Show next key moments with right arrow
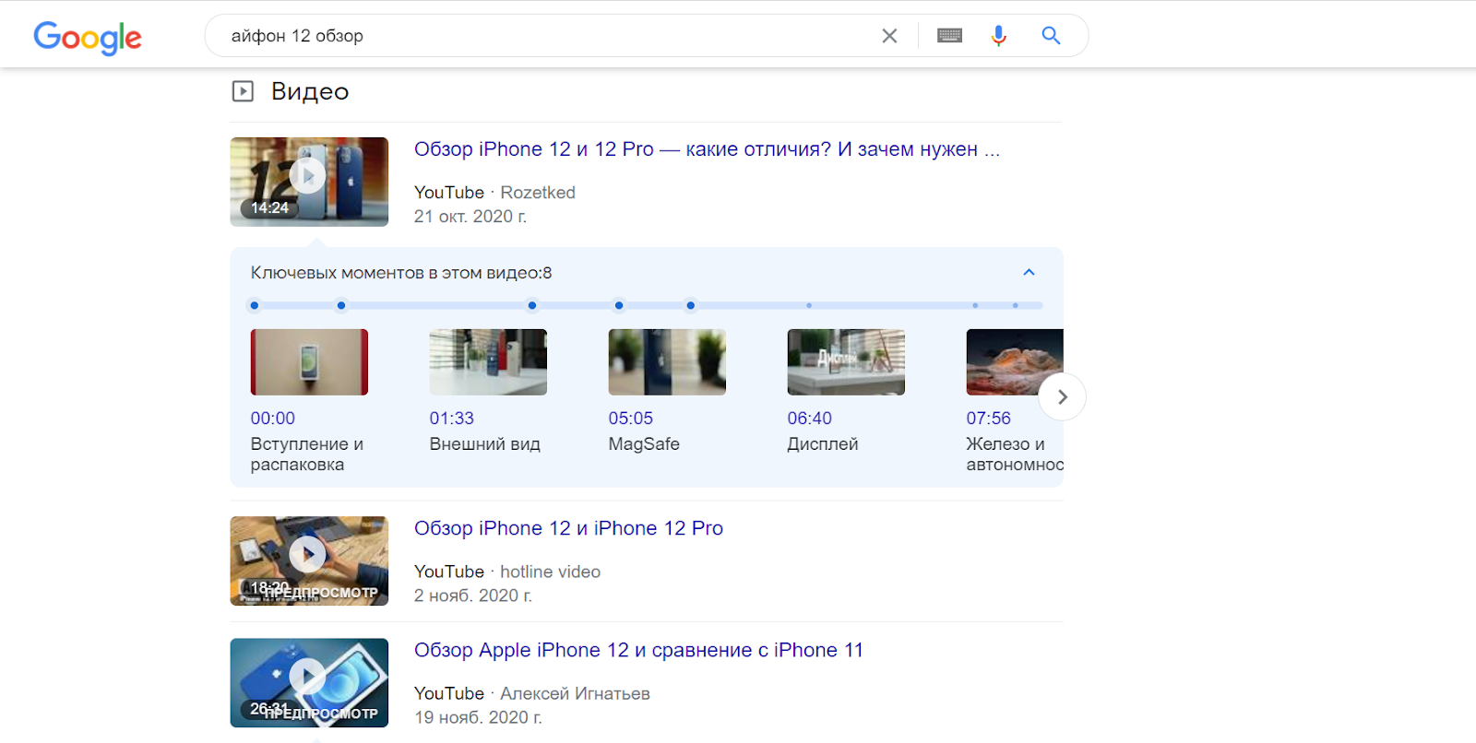1476x743 pixels. (1062, 397)
